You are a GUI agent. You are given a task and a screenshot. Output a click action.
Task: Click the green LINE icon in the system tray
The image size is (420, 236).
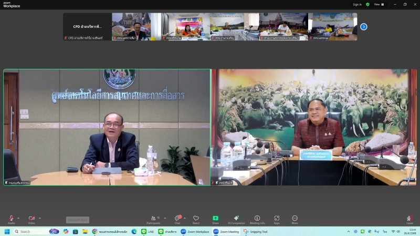(x=363, y=231)
